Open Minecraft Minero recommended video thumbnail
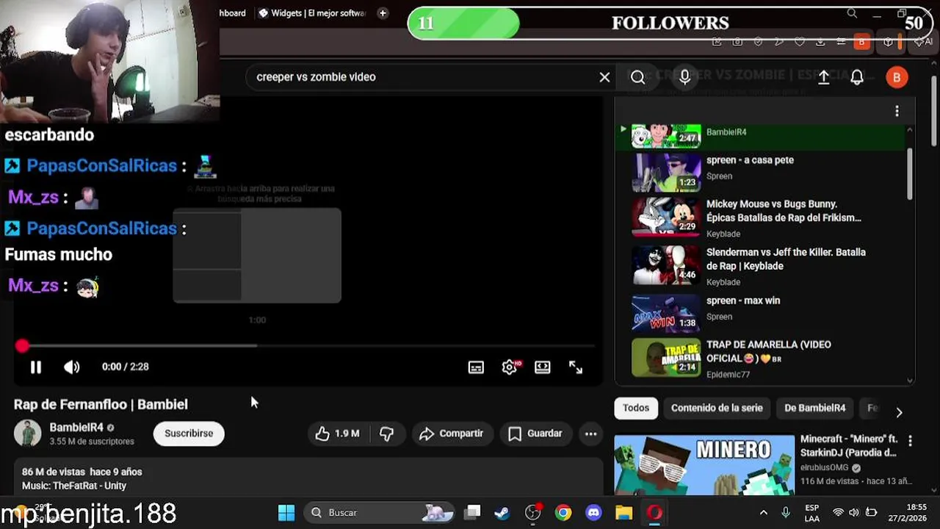The height and width of the screenshot is (529, 940). pyautogui.click(x=704, y=464)
